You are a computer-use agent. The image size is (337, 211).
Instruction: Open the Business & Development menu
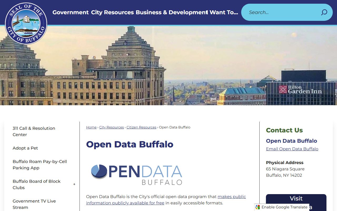[171, 12]
